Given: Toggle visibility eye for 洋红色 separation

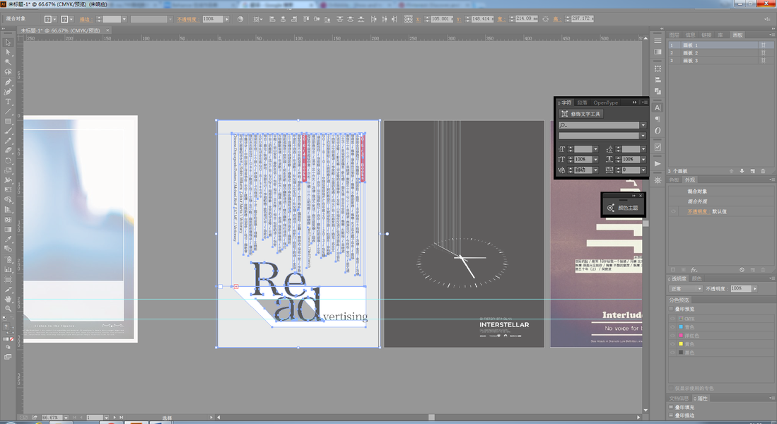Looking at the screenshot, I should [x=673, y=336].
